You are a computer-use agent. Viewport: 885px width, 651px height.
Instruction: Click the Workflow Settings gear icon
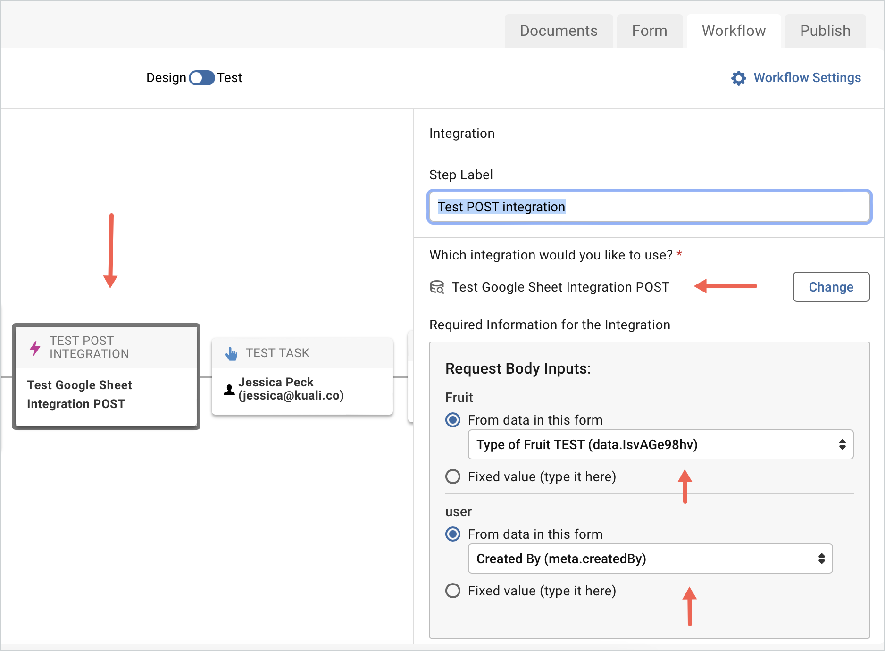tap(738, 78)
